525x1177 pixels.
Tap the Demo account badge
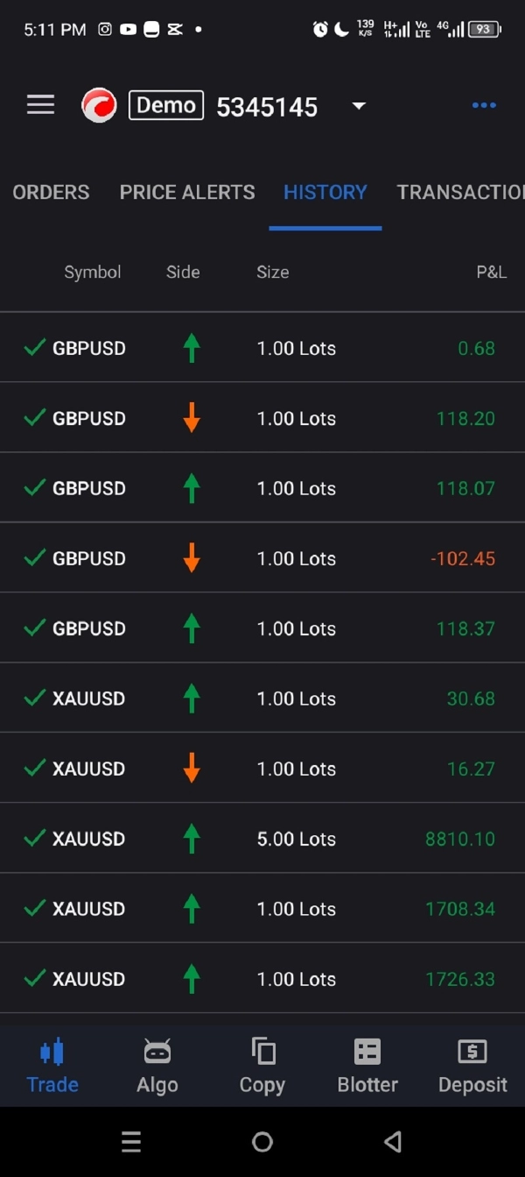pyautogui.click(x=166, y=105)
